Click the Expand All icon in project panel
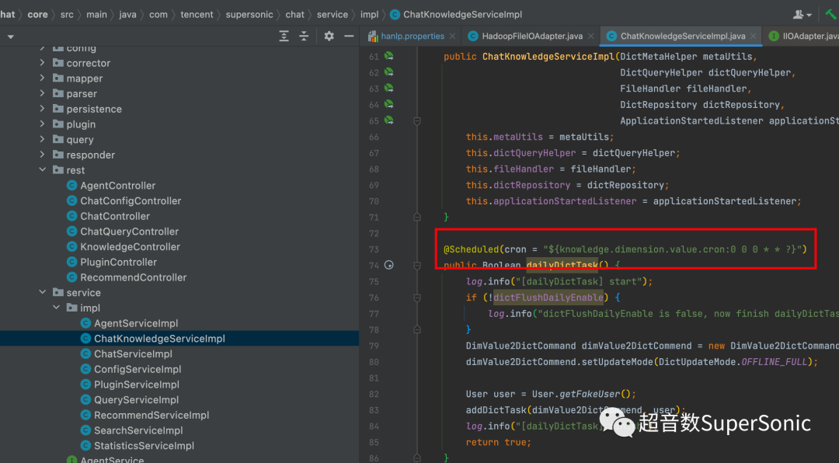The width and height of the screenshot is (839, 463). coord(284,37)
